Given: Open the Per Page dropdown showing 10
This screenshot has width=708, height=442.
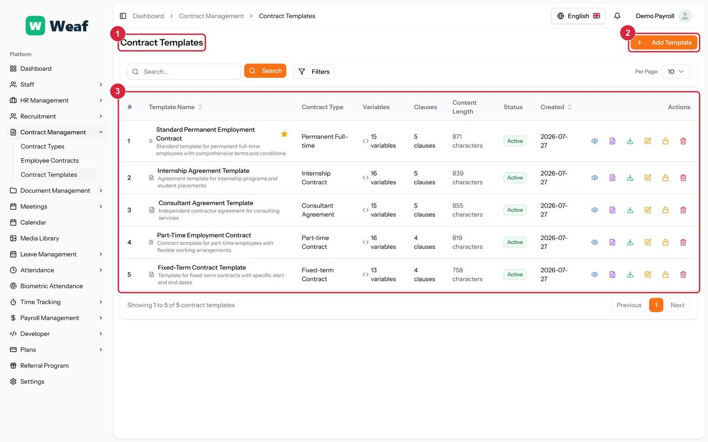Looking at the screenshot, I should [676, 72].
